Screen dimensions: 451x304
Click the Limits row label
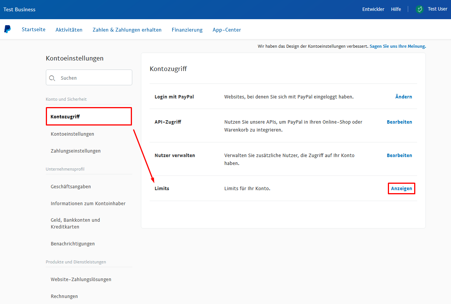pos(162,189)
